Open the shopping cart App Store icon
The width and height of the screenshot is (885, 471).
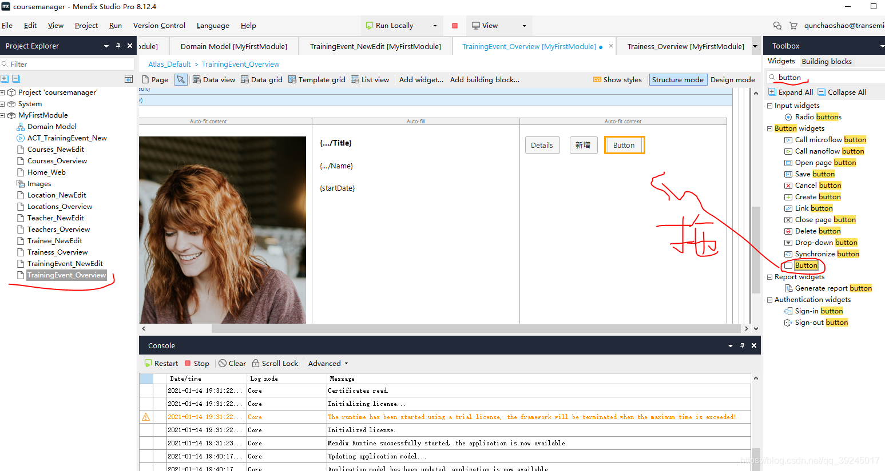[793, 26]
